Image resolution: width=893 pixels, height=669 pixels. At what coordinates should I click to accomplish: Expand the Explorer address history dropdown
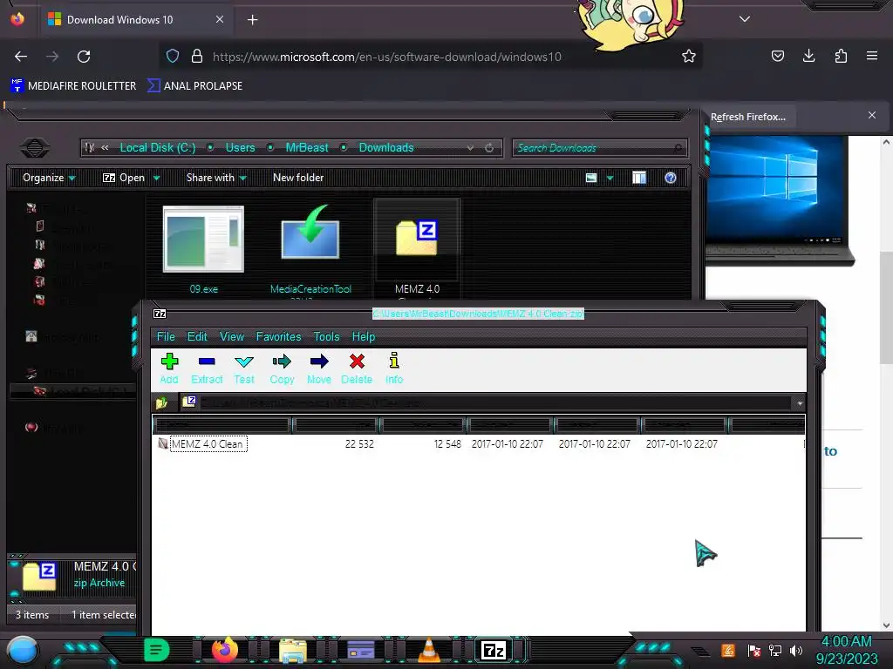point(470,148)
